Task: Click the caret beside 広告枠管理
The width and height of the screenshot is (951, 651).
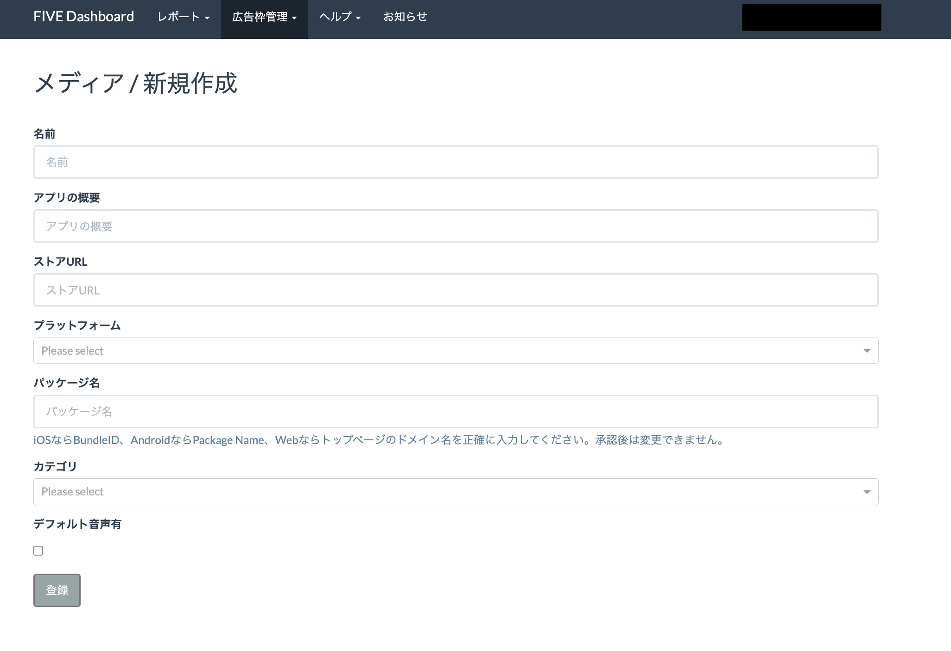Action: point(294,18)
